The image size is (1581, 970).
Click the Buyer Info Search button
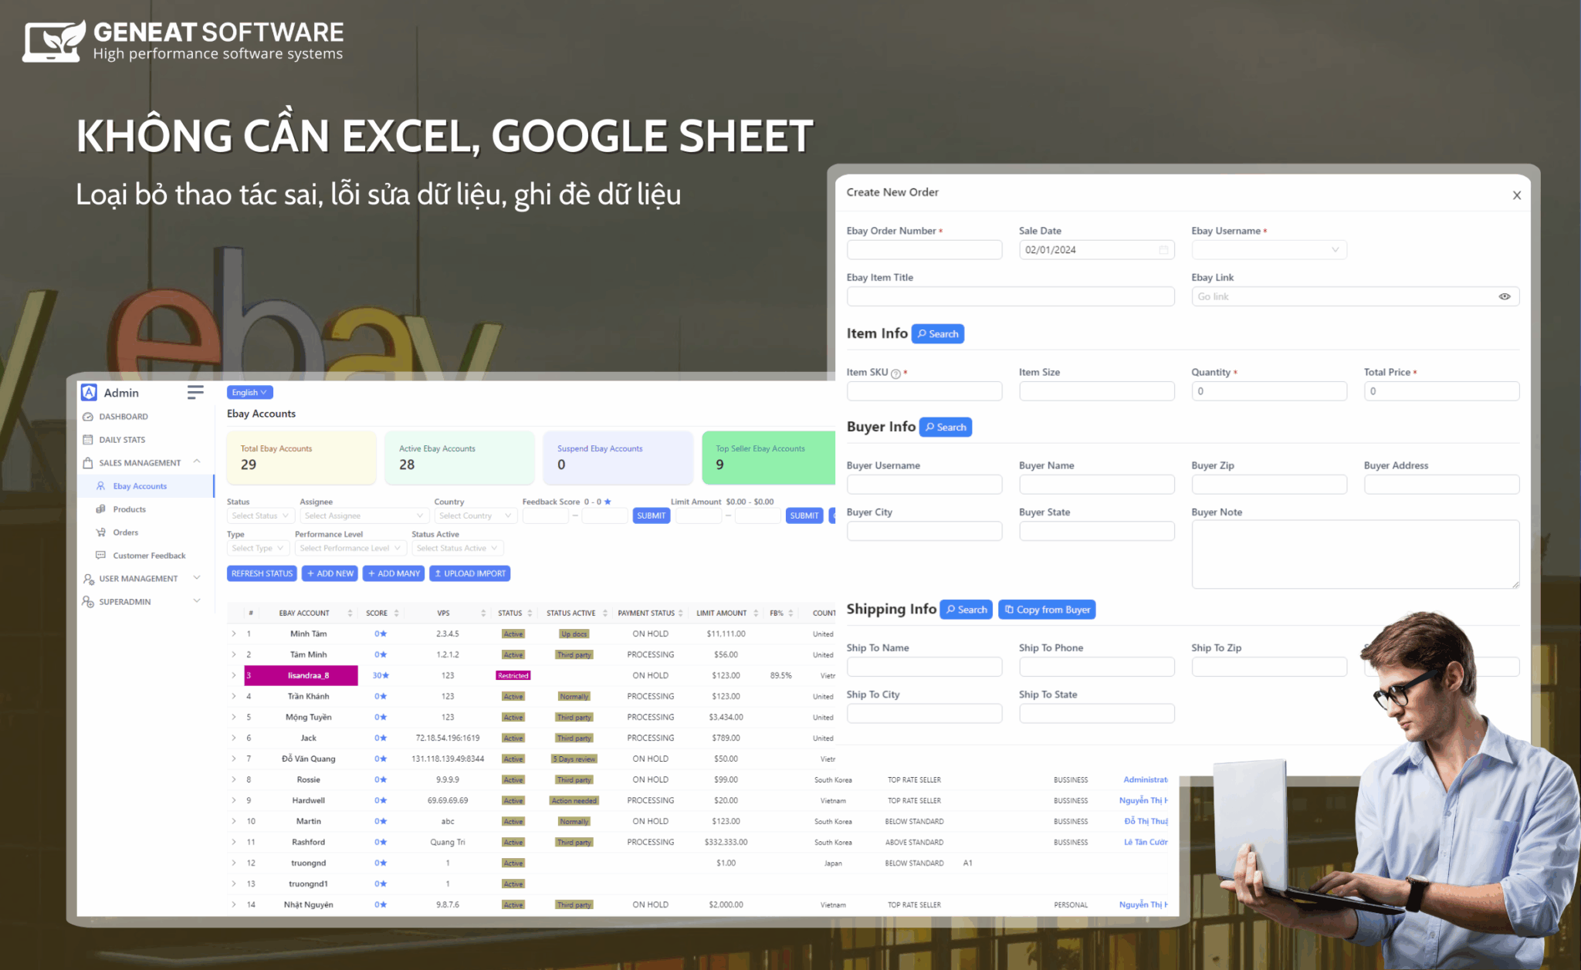(946, 428)
